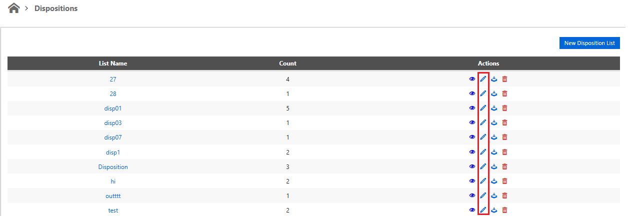
Task: Edit the disp01 list with pencil icon
Action: (x=483, y=108)
